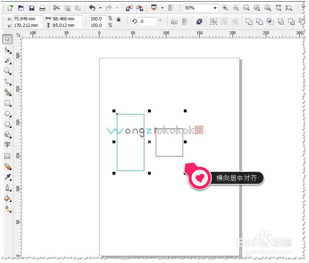Click the Ungroup icon
This screenshot has width=309, height=263.
point(224,22)
